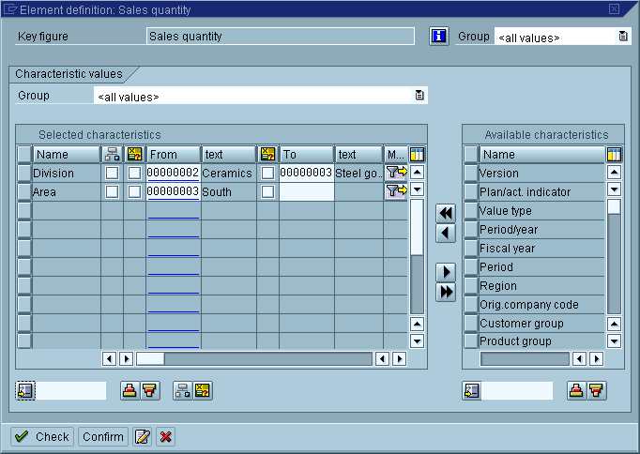640x454 pixels.
Task: Click the position input under Selected characteristics
Action: pyautogui.click(x=71, y=391)
